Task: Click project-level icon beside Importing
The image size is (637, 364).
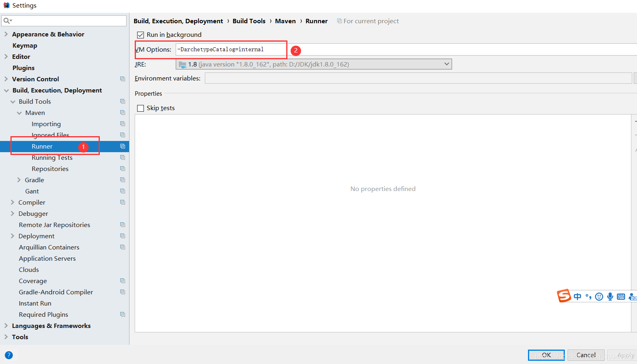Action: [x=123, y=124]
